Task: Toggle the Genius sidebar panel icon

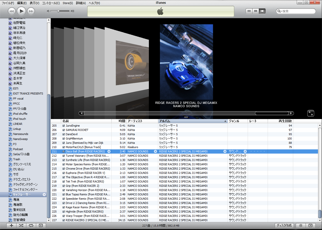Action: click(311, 225)
